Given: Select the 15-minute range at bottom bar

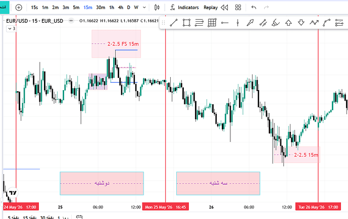Looking at the screenshot, I should click(x=30, y=217).
